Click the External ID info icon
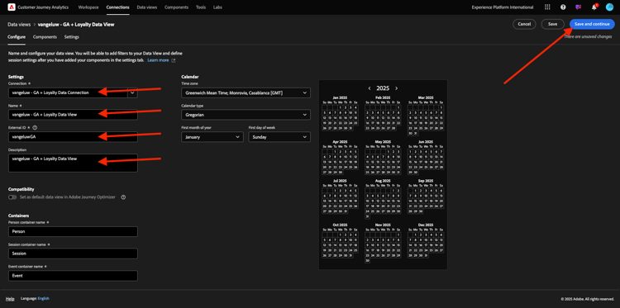 pyautogui.click(x=36, y=128)
